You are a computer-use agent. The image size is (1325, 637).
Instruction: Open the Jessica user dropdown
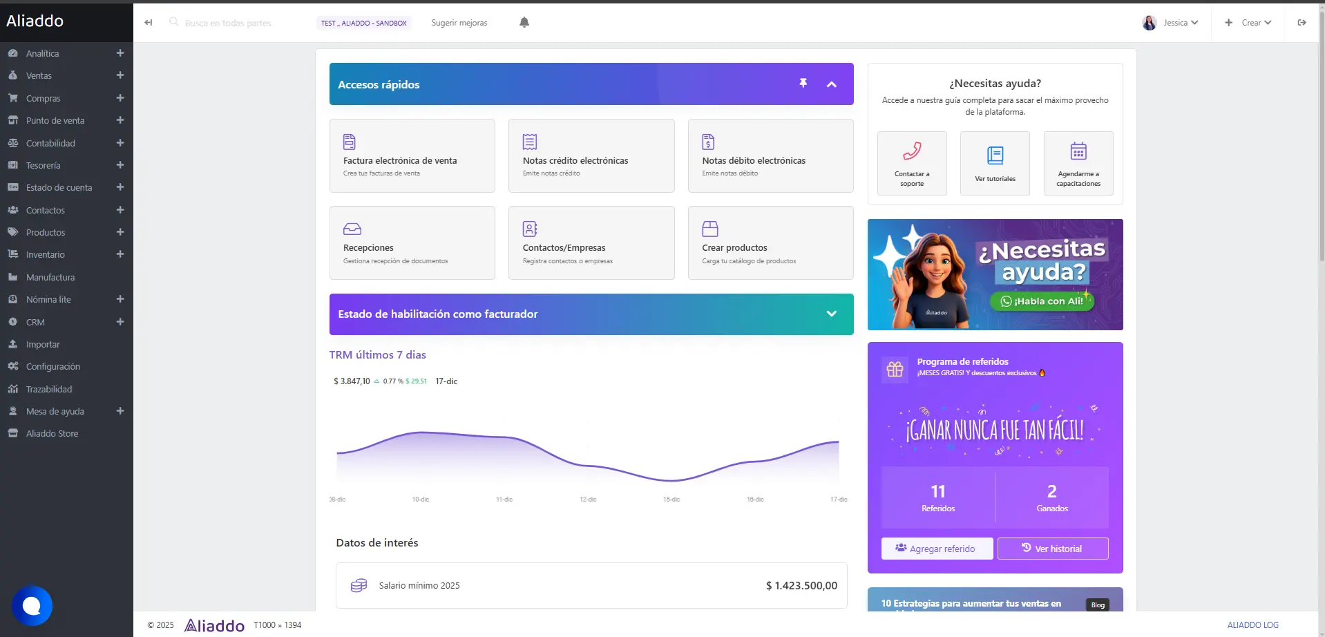point(1172,23)
